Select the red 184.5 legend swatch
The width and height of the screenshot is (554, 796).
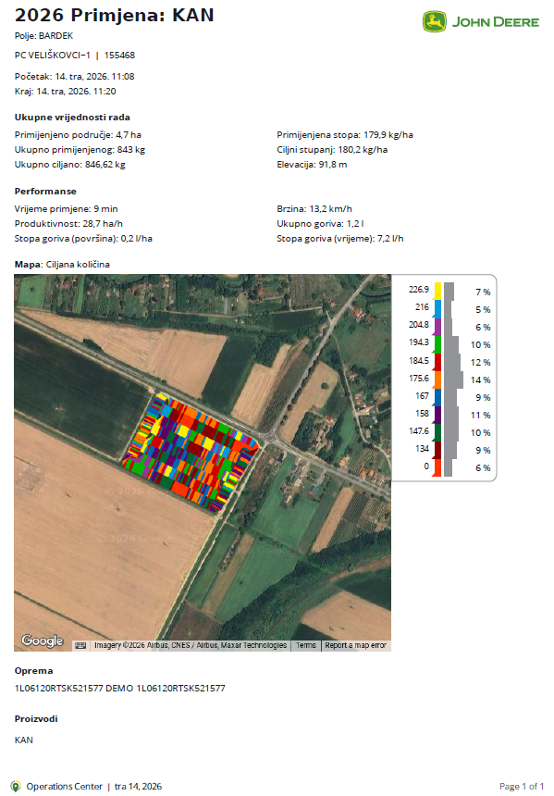[x=437, y=363]
